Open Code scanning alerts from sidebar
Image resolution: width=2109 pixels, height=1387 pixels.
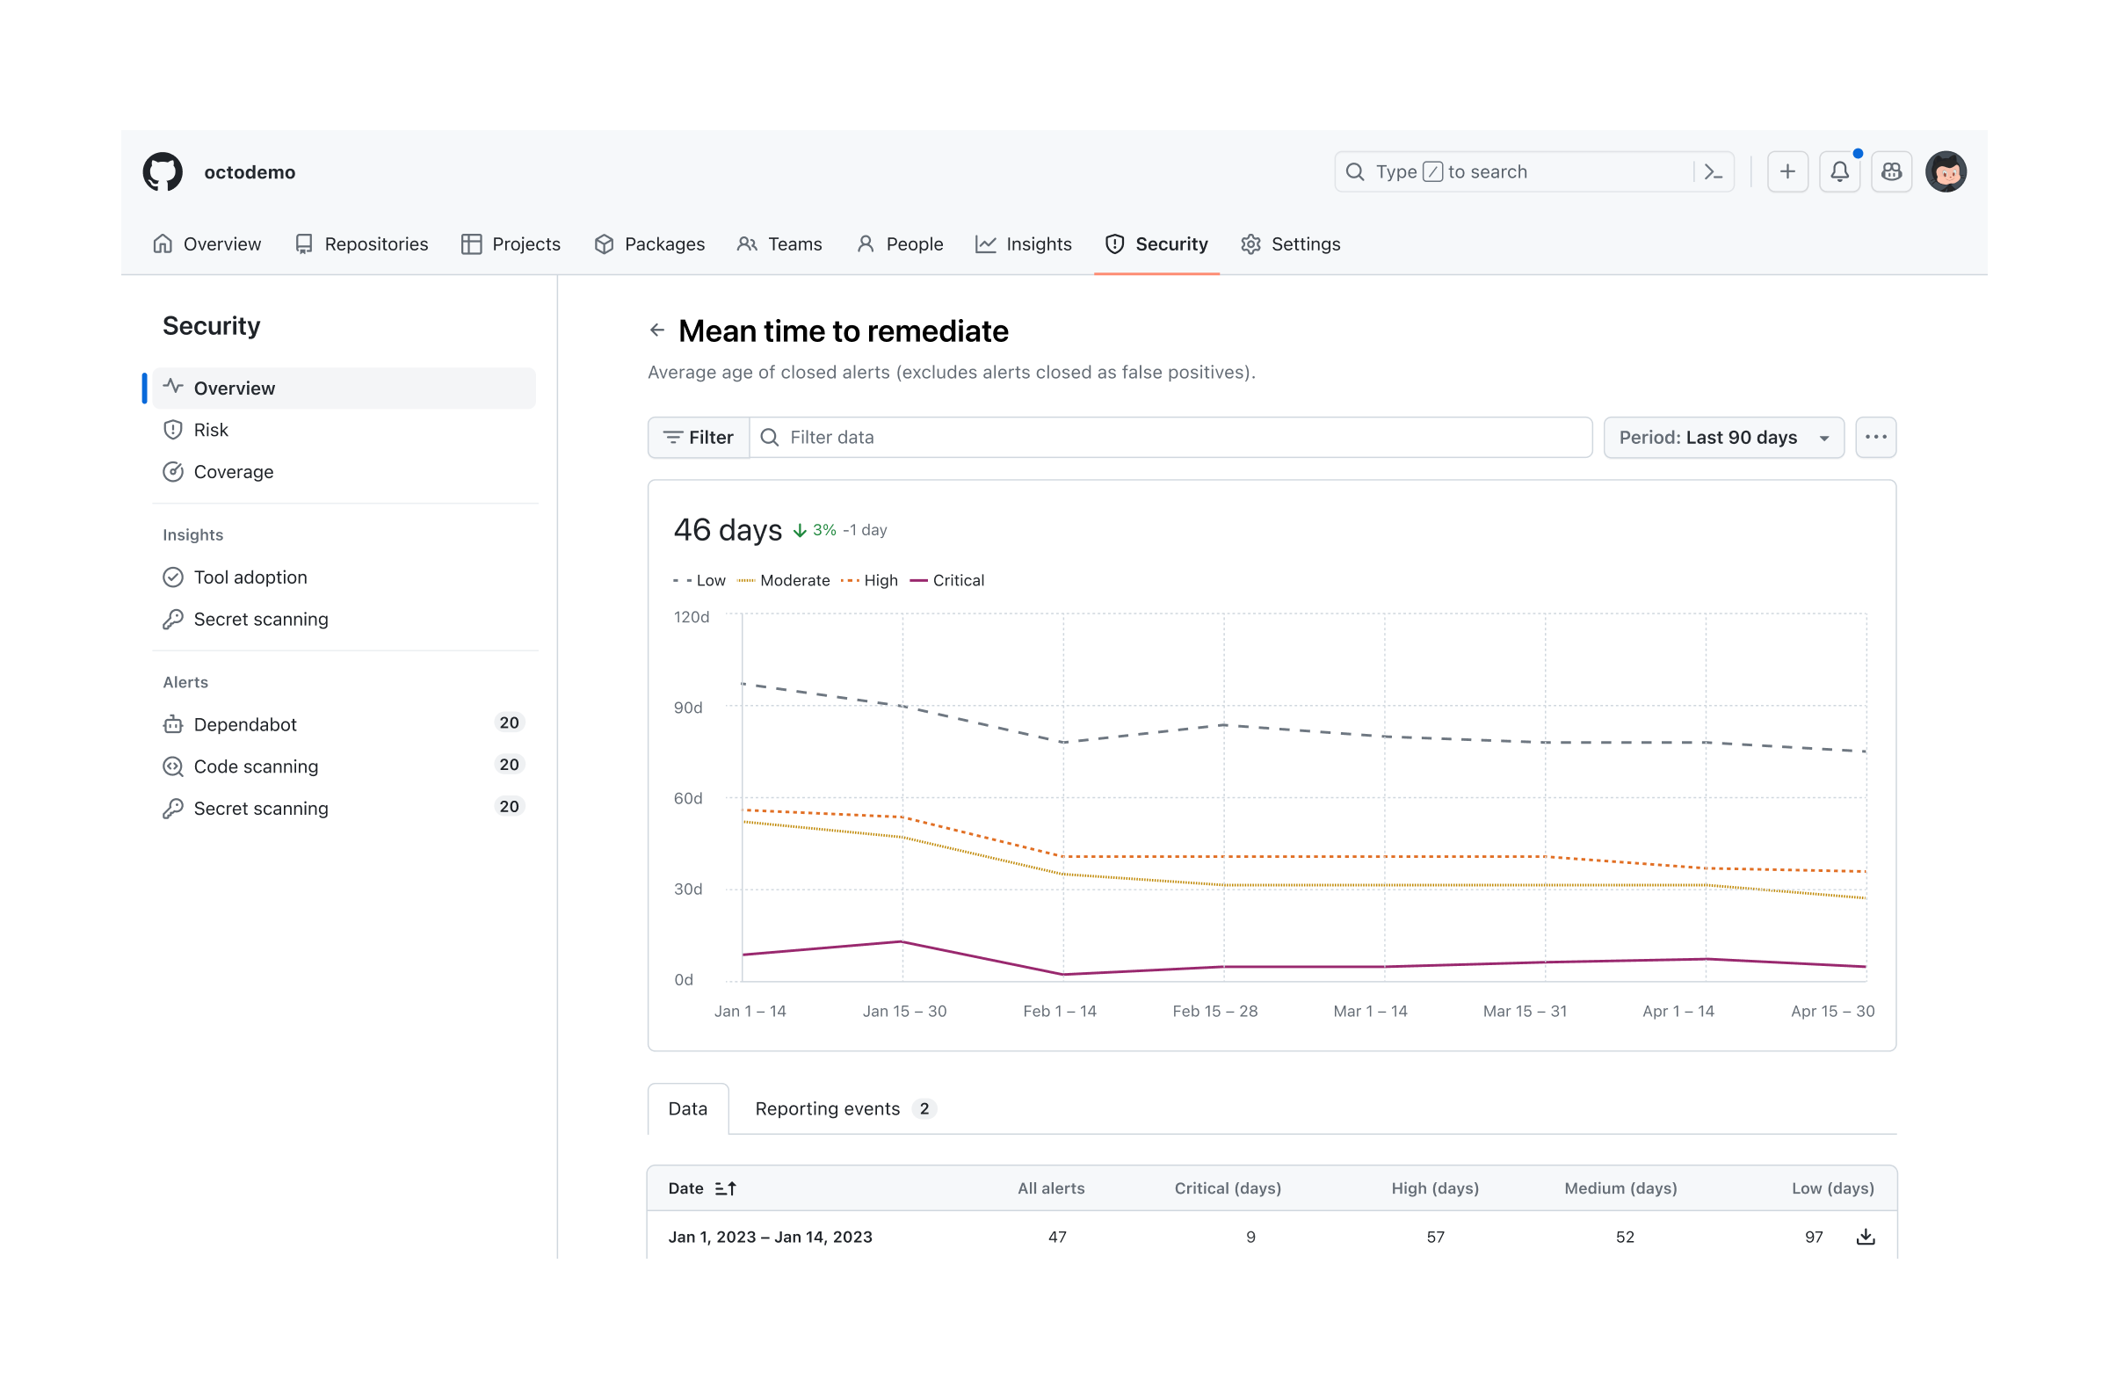(x=255, y=766)
